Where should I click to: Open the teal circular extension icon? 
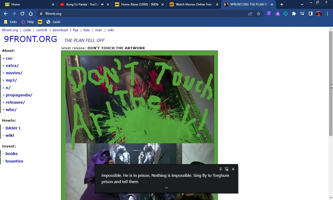pyautogui.click(x=286, y=14)
